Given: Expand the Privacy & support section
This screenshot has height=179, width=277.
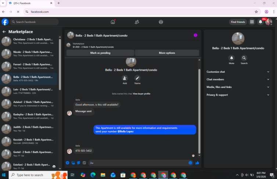Looking at the screenshot, I should (238, 95).
